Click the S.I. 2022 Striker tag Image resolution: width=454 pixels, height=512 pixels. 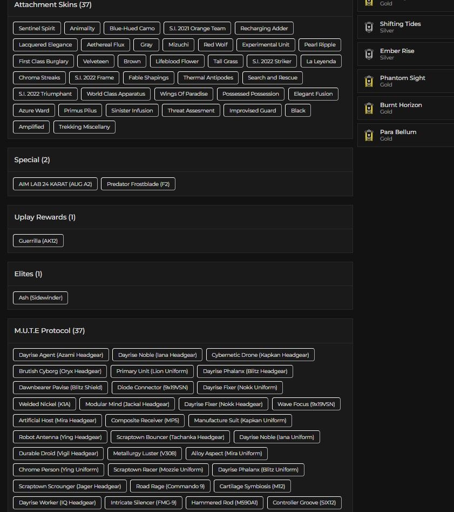click(272, 62)
